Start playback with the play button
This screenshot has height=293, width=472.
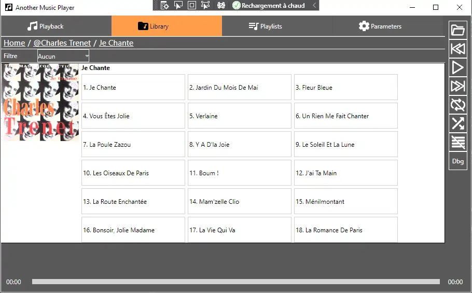(457, 67)
